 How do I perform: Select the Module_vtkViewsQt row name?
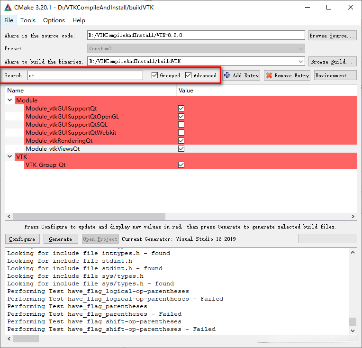(x=53, y=149)
